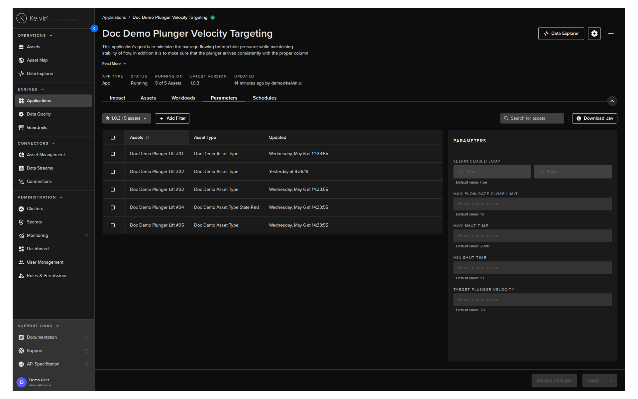Select all assets with the header checkbox
The image size is (638, 399).
click(113, 138)
